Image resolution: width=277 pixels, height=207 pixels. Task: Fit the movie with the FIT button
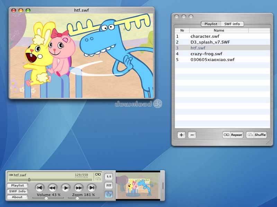click(109, 186)
